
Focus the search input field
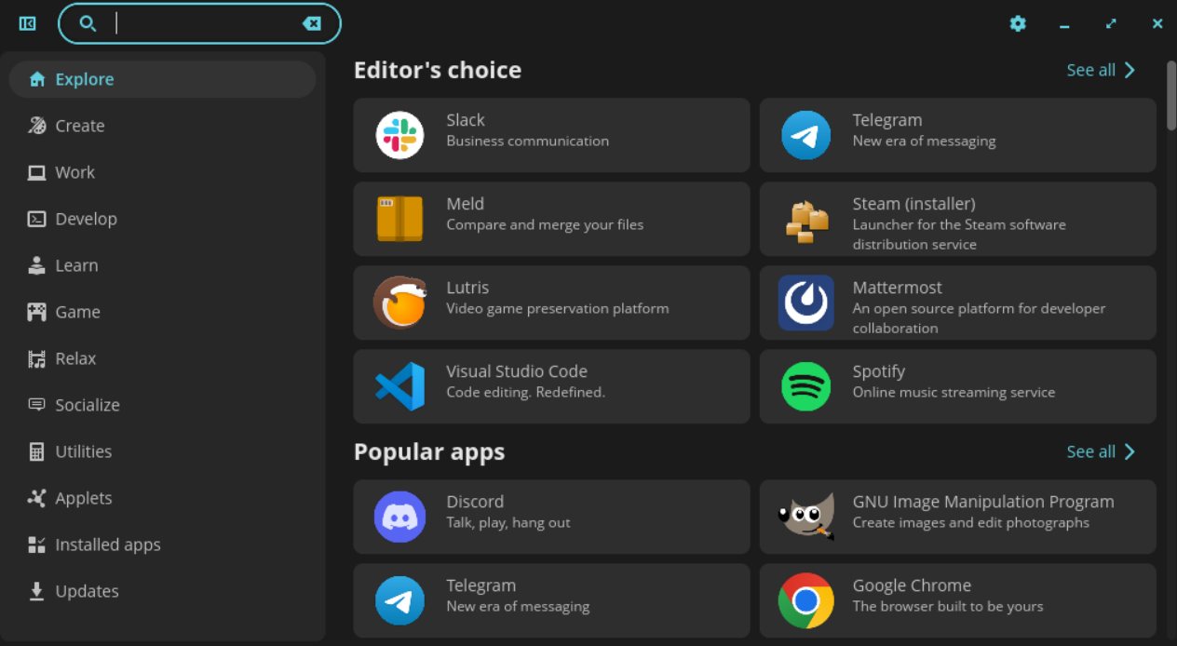tap(205, 23)
